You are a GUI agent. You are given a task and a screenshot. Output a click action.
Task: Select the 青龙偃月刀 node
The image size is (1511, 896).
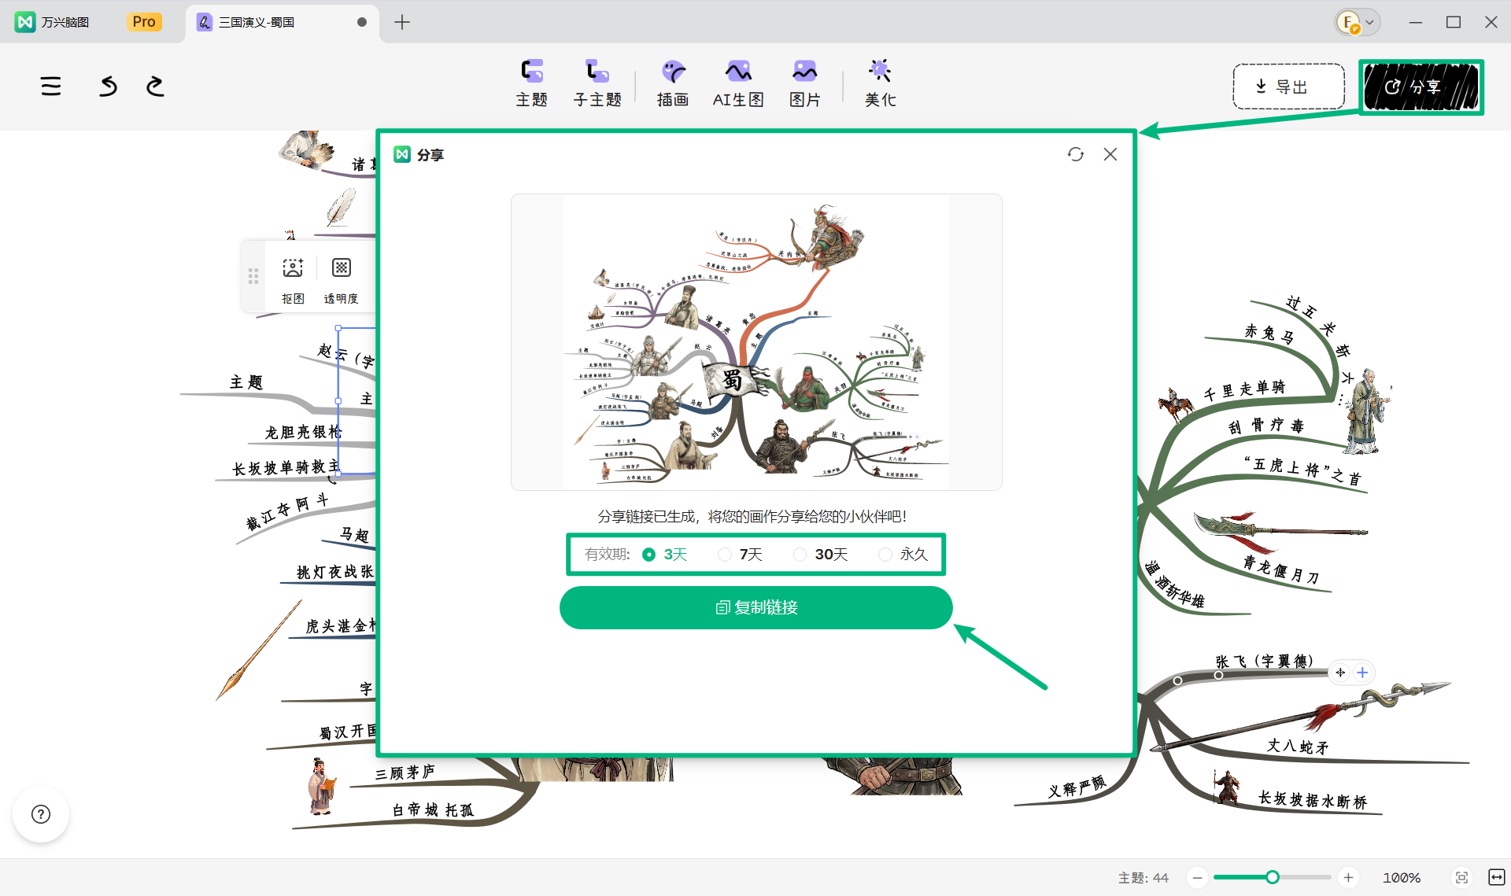coord(1281,570)
